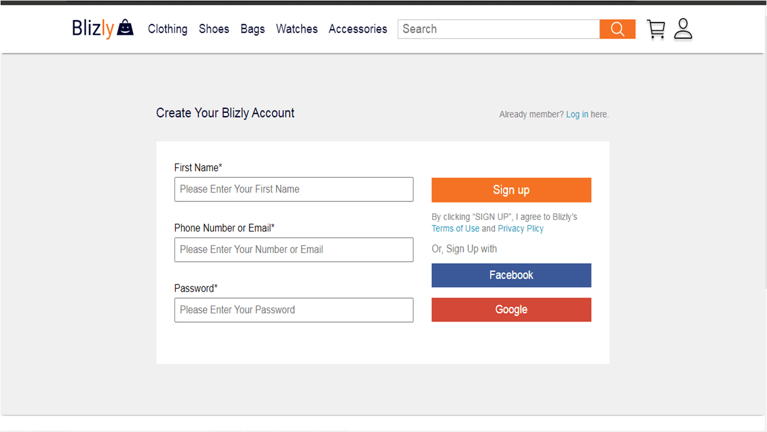Screen dimensions: 767x432
Task: Sign up using the Google button
Action: tap(511, 310)
